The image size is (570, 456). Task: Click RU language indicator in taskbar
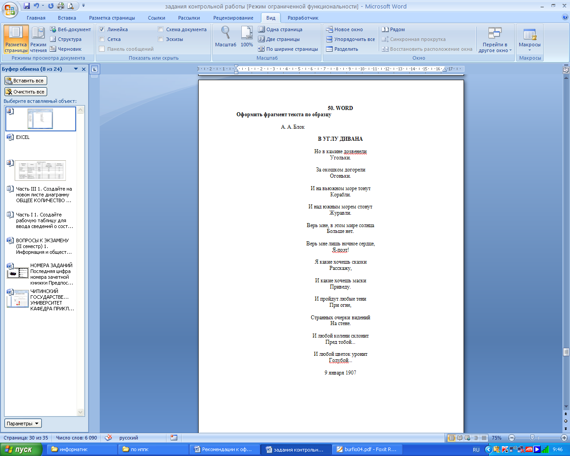tap(476, 449)
